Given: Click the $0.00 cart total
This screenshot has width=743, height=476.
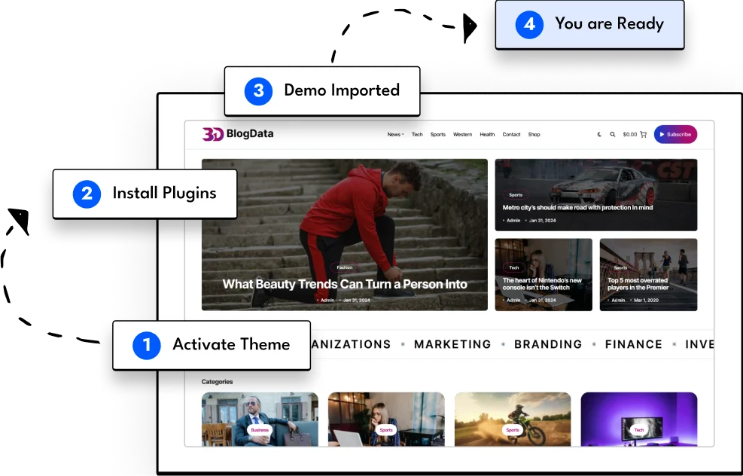Looking at the screenshot, I should pos(630,135).
